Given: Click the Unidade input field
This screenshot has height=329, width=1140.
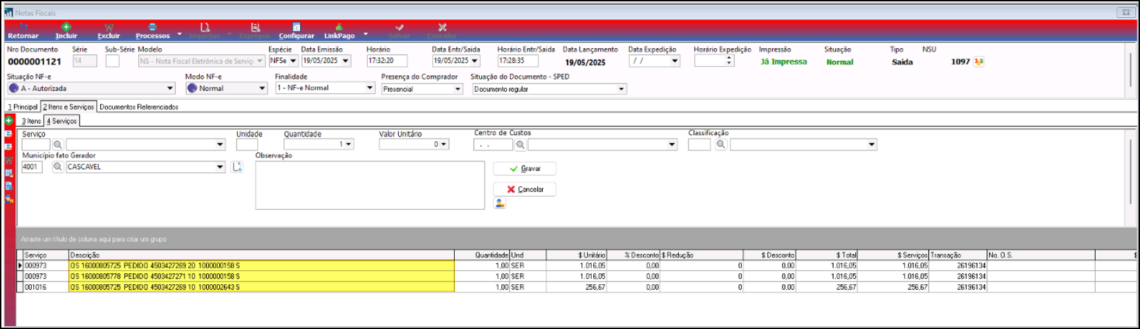Looking at the screenshot, I should pos(247,145).
